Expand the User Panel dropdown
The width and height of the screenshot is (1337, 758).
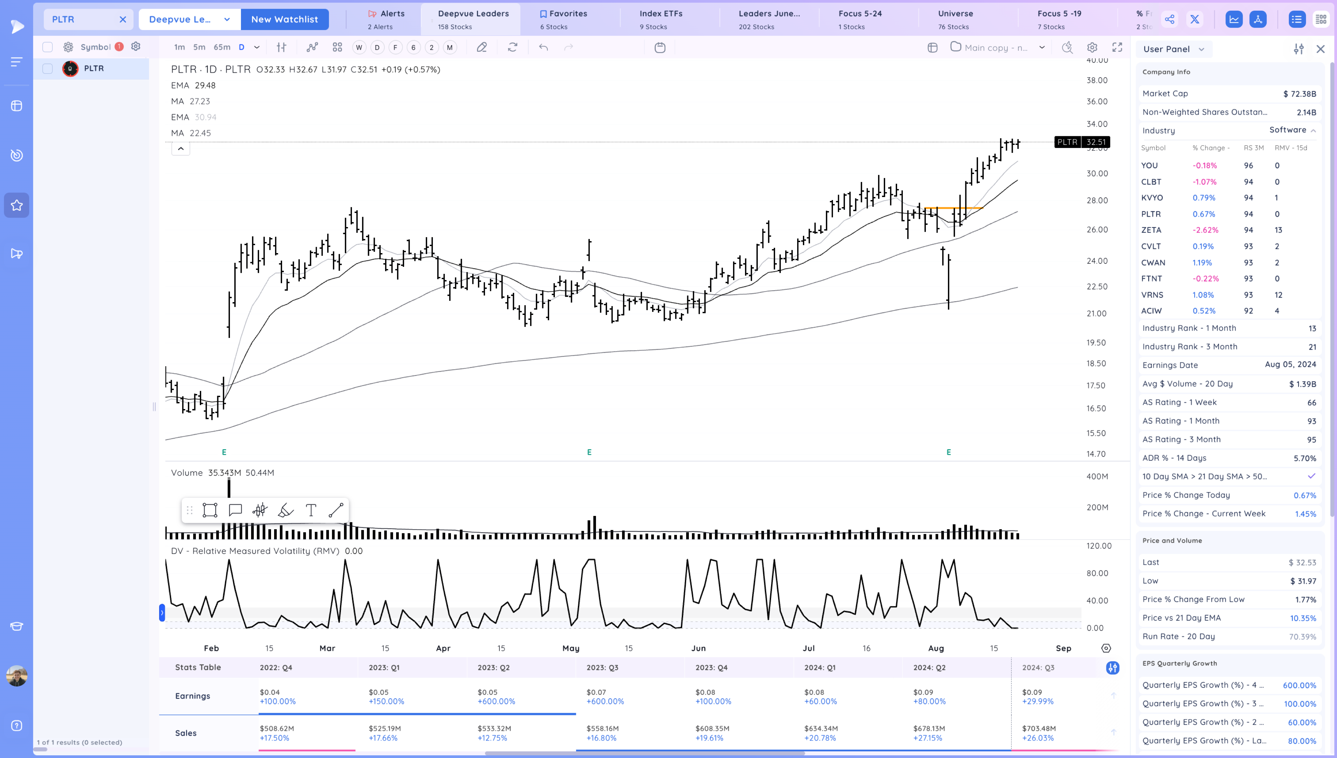click(x=1173, y=49)
